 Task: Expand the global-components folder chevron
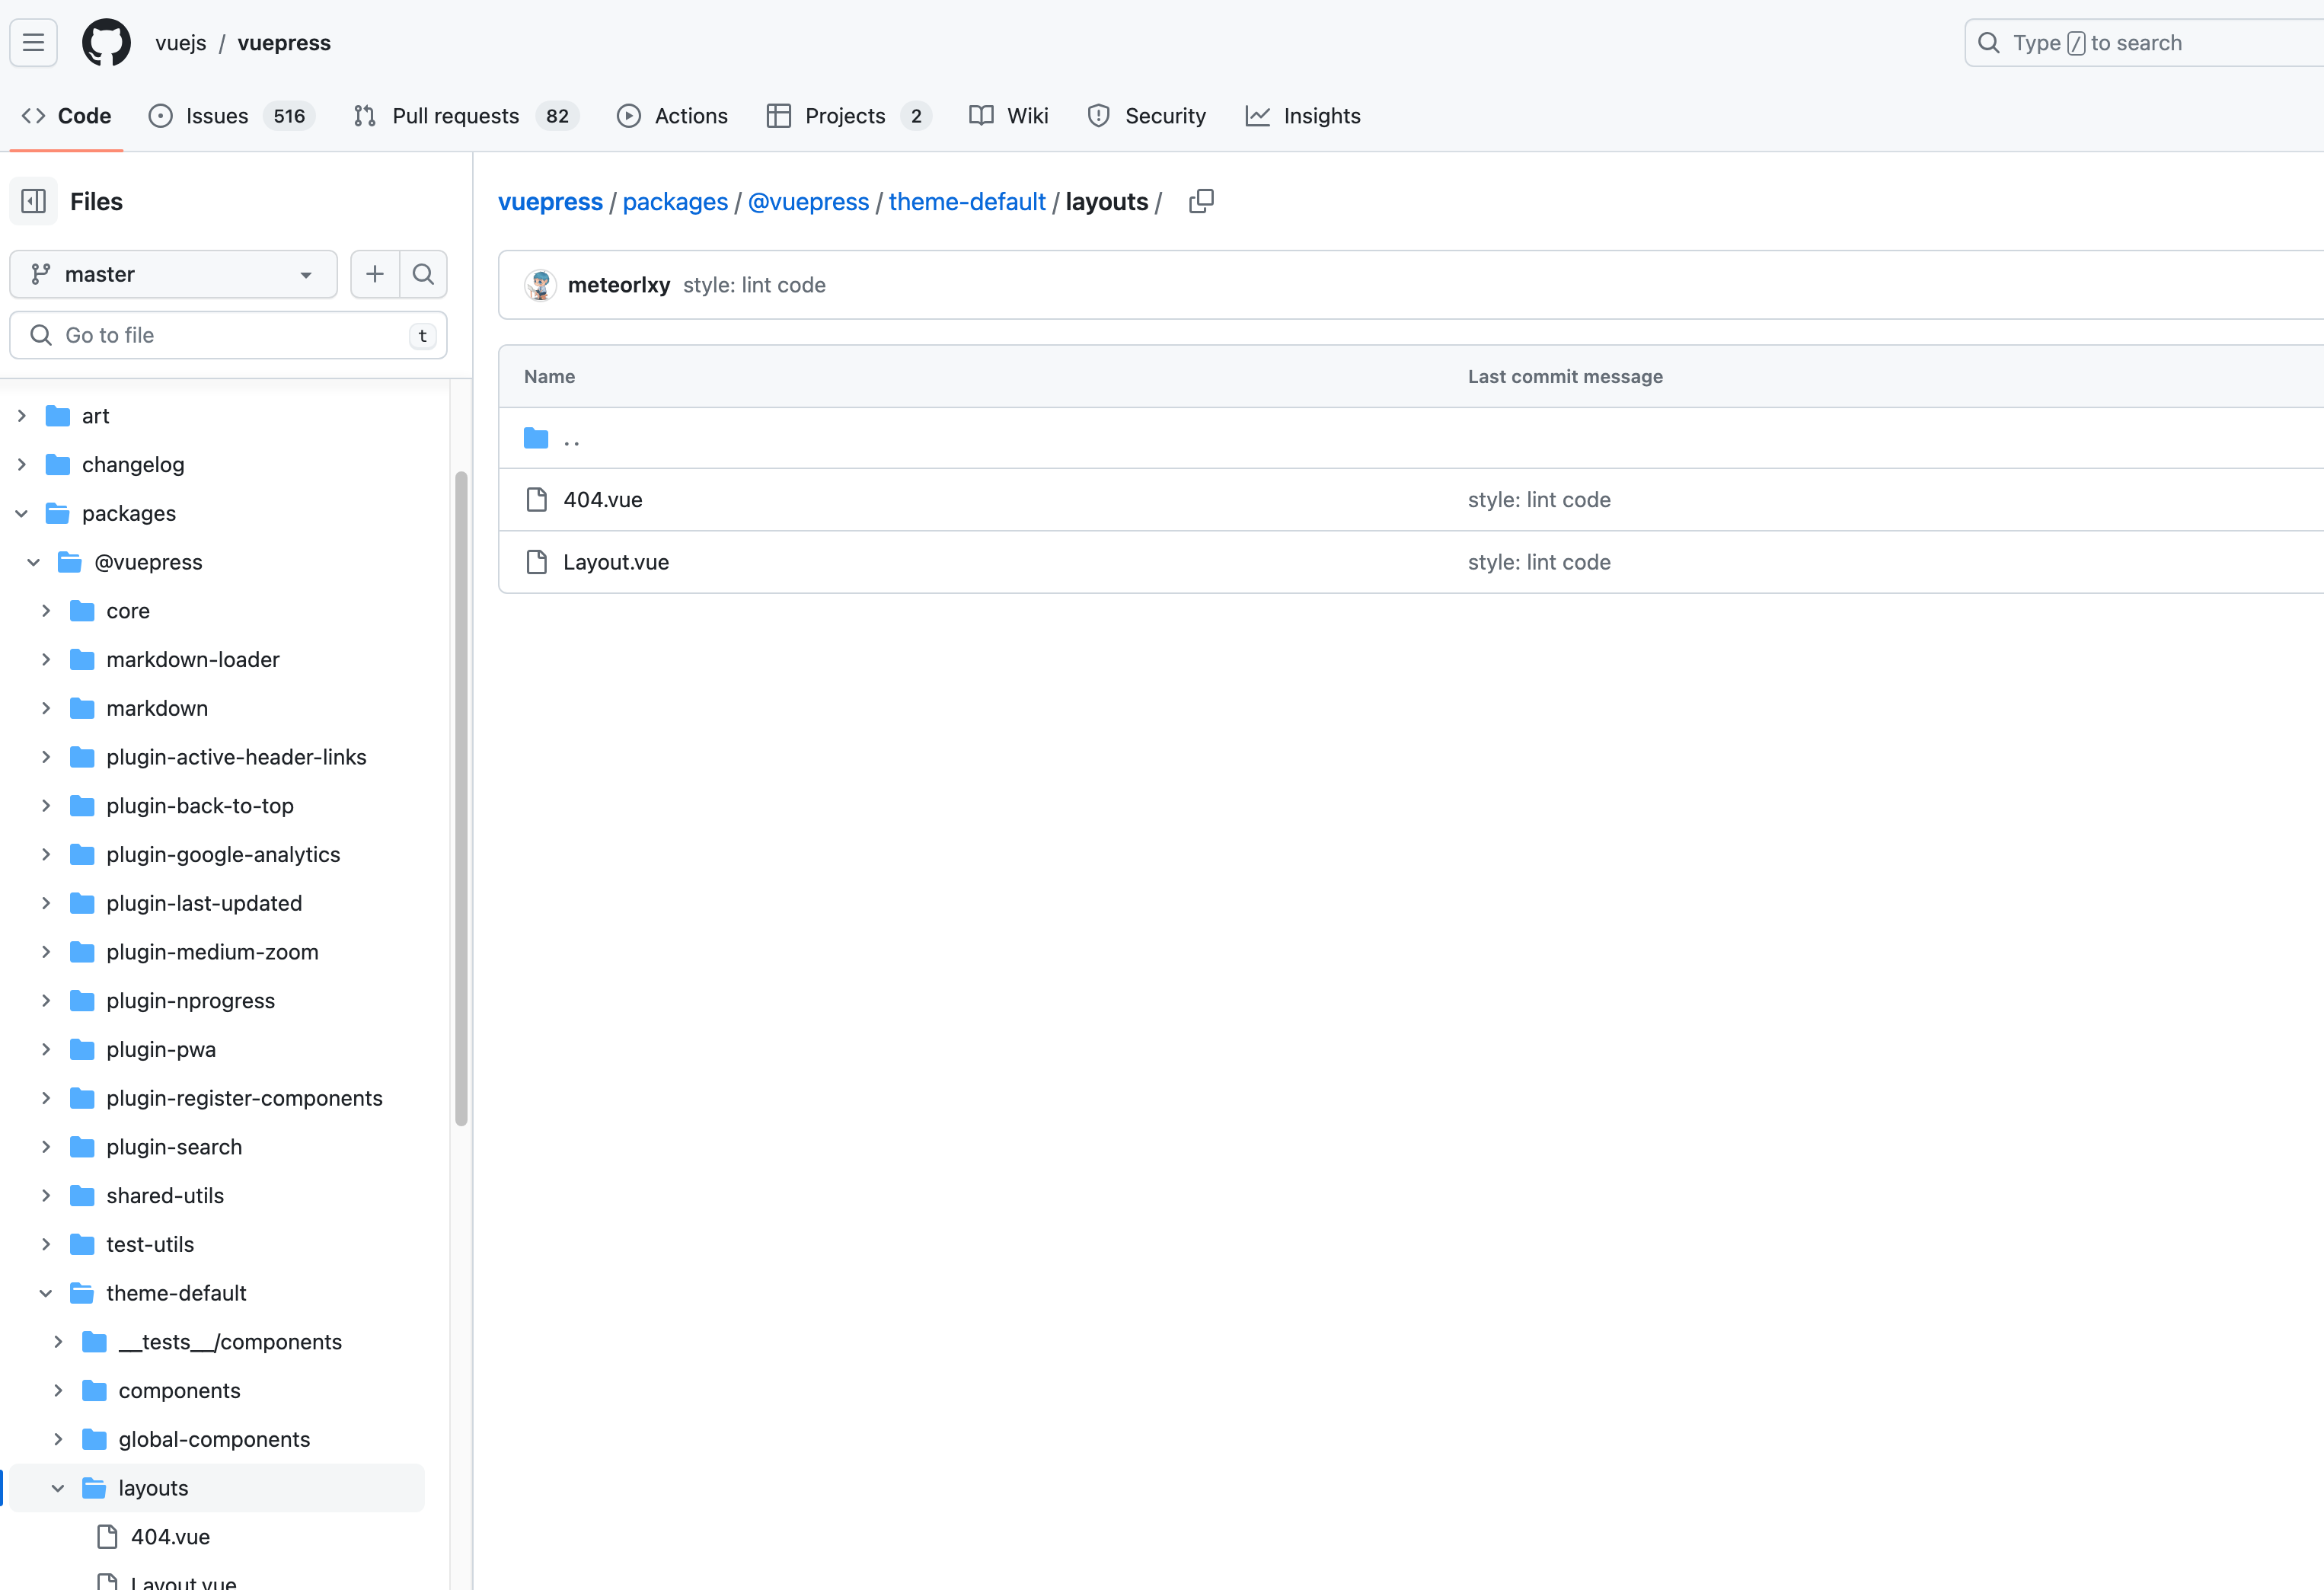coord(57,1439)
